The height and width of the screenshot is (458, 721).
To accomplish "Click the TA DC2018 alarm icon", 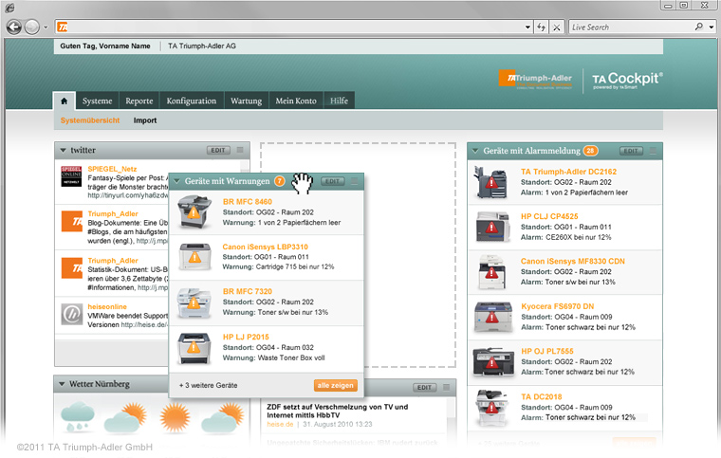I will (x=492, y=408).
